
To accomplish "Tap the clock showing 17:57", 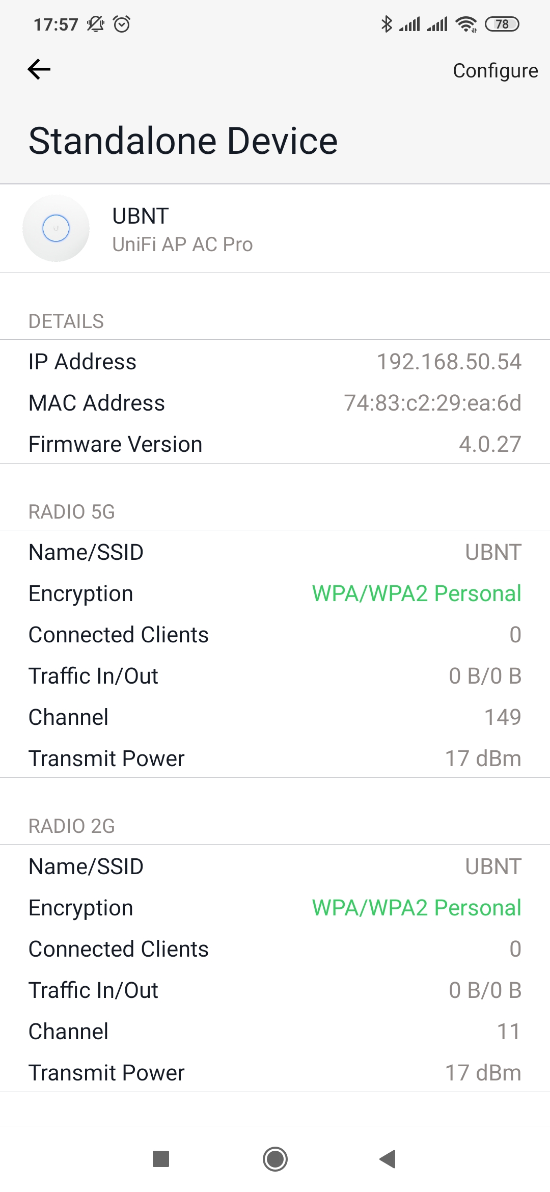I will pos(56,24).
